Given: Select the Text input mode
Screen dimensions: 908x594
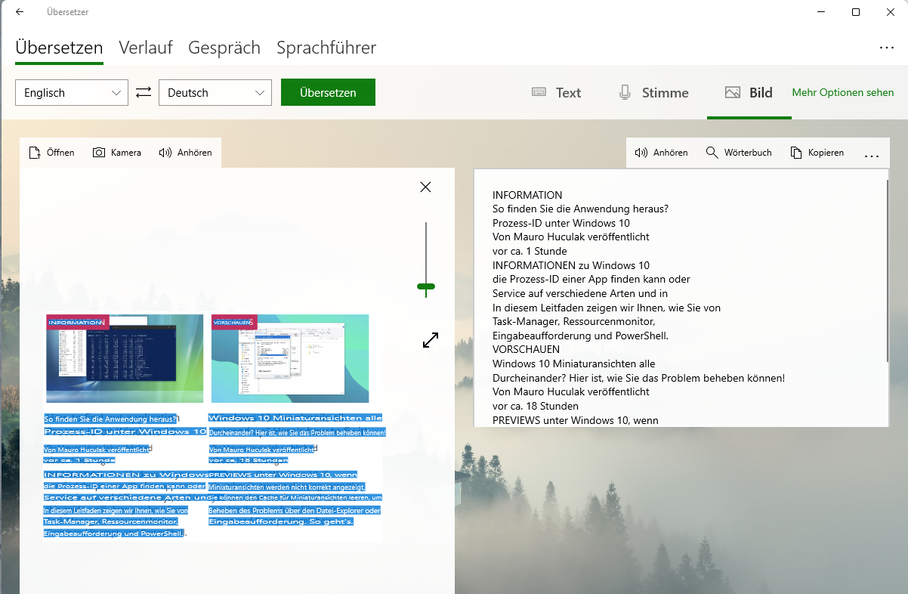Looking at the screenshot, I should [556, 93].
